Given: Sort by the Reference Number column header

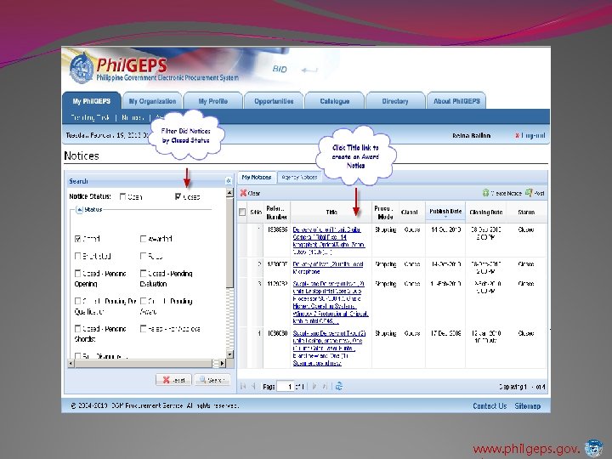Looking at the screenshot, I should [x=277, y=212].
